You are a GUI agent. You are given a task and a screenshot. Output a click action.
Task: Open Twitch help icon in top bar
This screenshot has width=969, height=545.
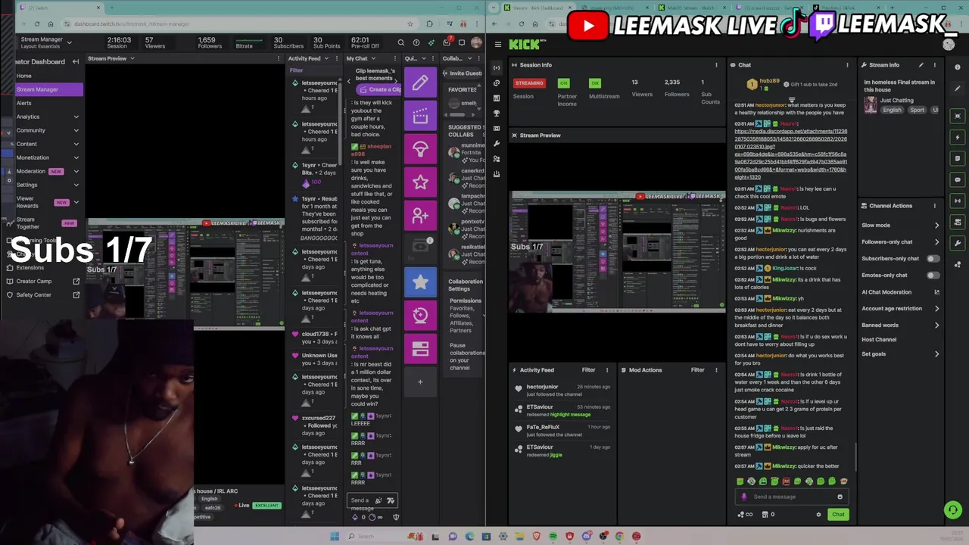[x=416, y=43]
